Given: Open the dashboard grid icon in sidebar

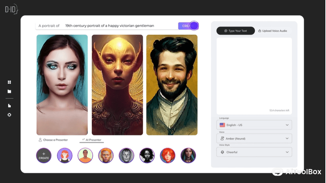Looking at the screenshot, I should point(10,82).
